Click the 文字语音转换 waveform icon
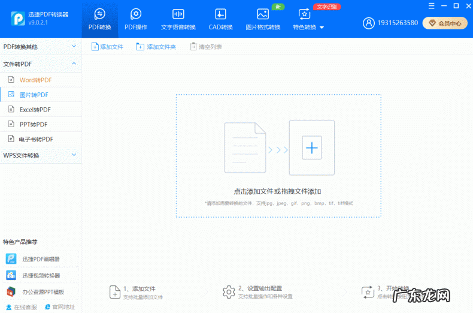This screenshot has height=313, width=473. [178, 14]
